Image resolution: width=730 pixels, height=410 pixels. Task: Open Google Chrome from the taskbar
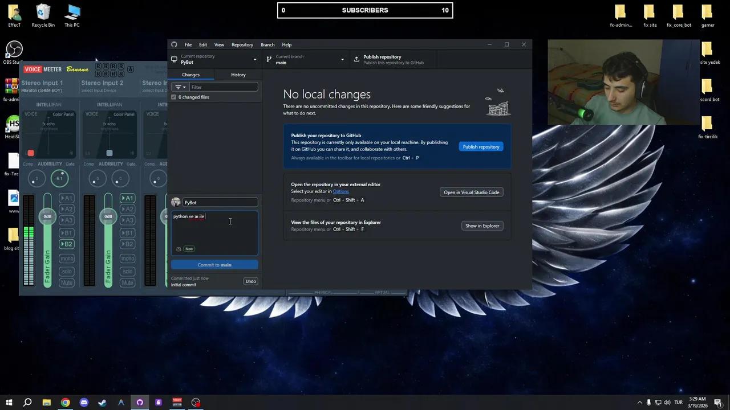click(66, 403)
